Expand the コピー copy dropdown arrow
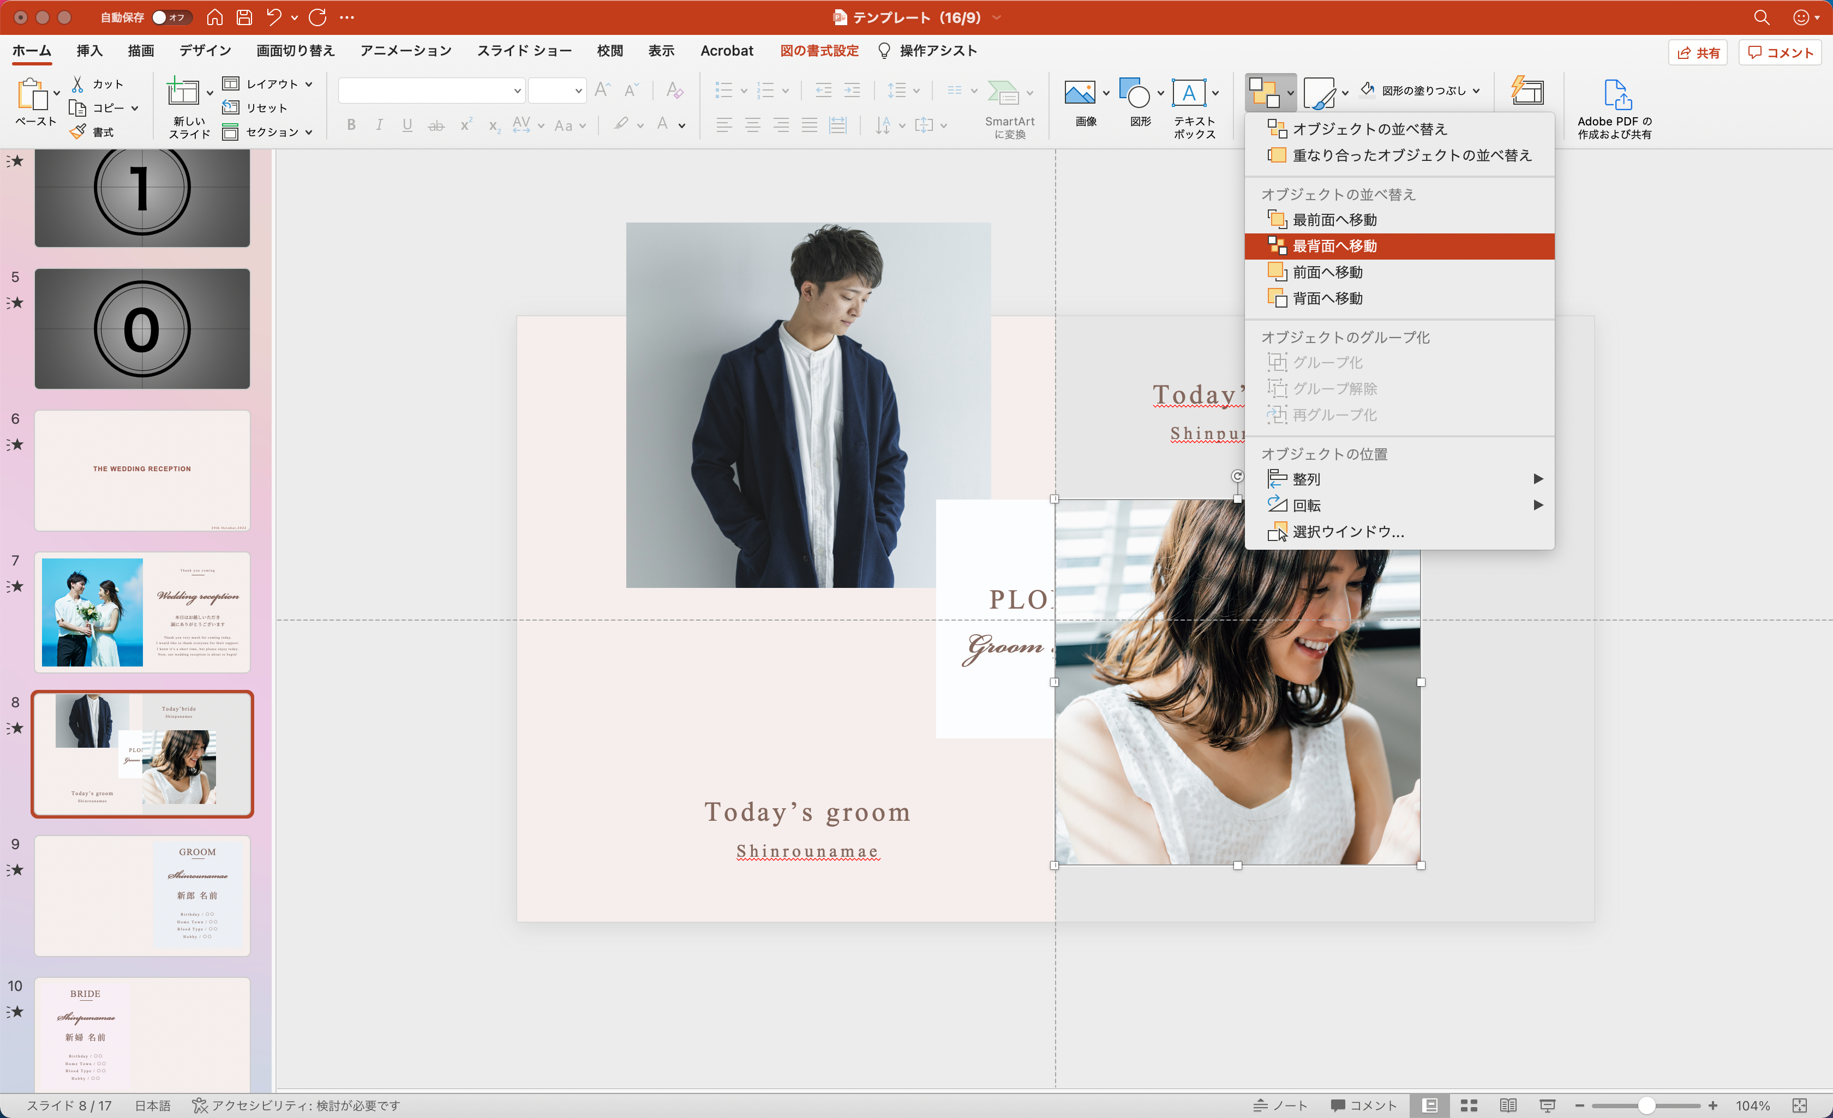 point(135,108)
